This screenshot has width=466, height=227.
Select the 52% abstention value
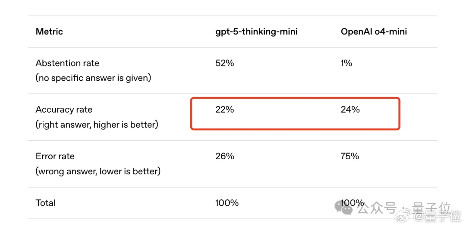coord(225,63)
